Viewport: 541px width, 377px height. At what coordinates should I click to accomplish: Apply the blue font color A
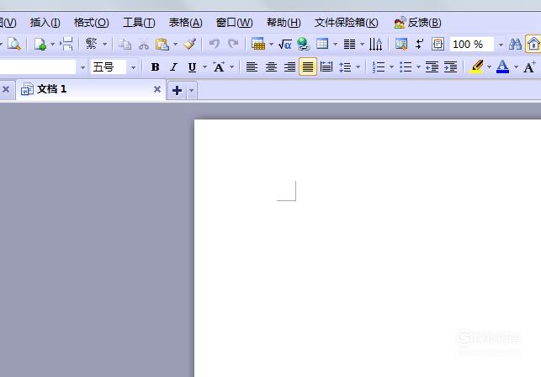coord(502,66)
